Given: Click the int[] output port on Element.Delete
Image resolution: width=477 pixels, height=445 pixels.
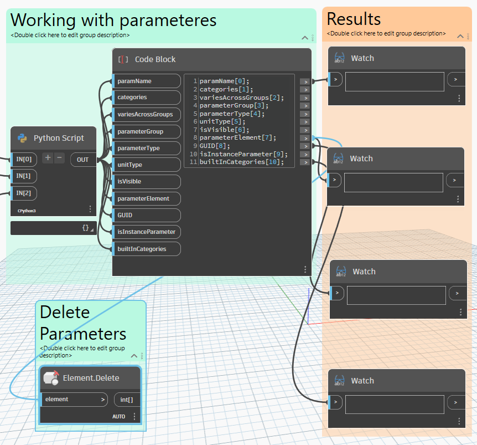Looking at the screenshot, I should [126, 399].
